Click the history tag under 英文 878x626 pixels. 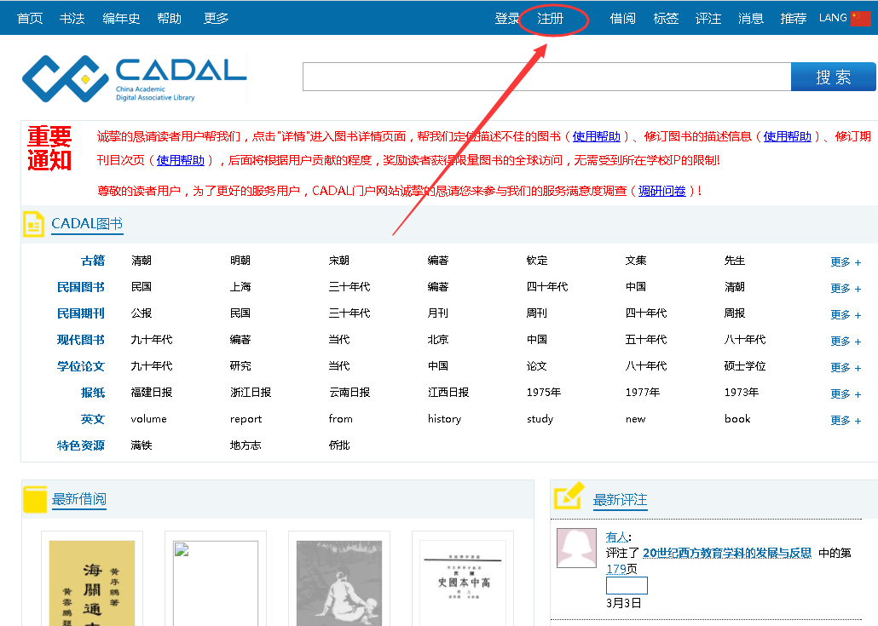click(445, 419)
